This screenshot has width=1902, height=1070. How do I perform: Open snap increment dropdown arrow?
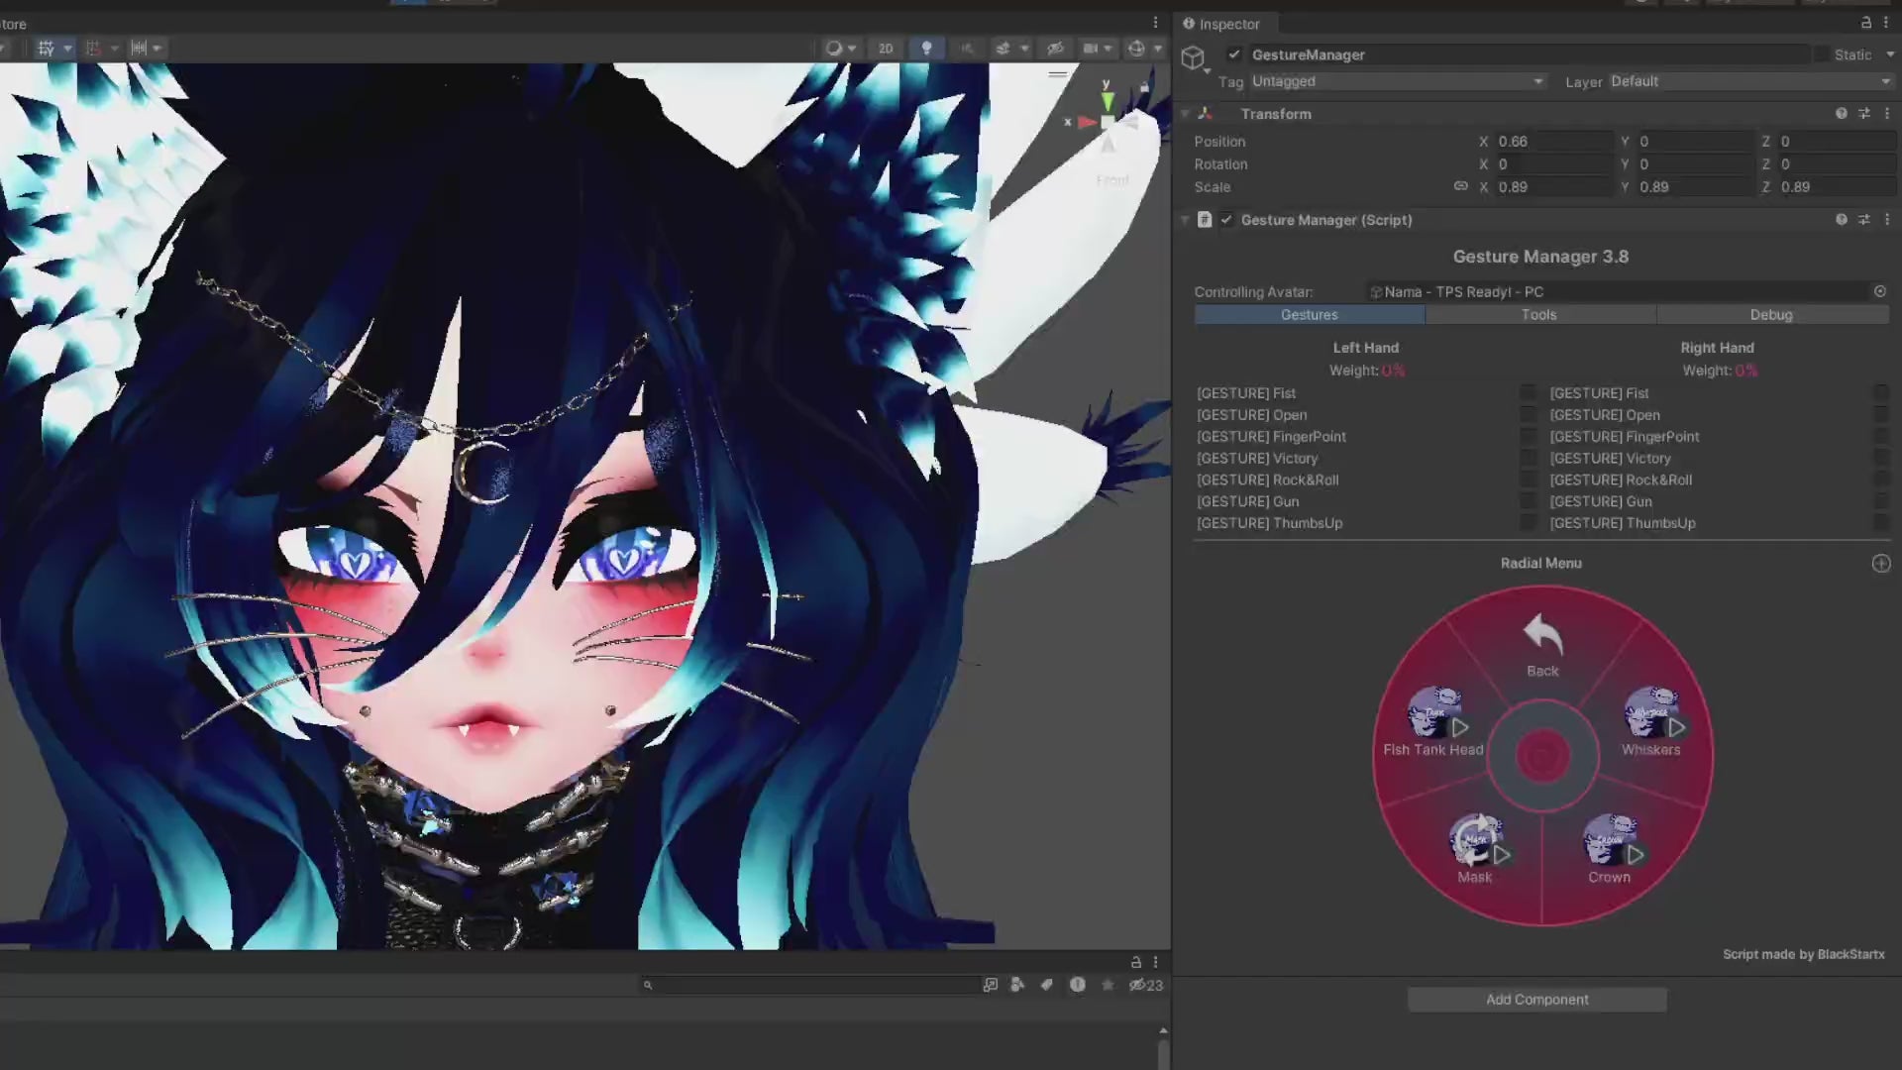coord(158,49)
